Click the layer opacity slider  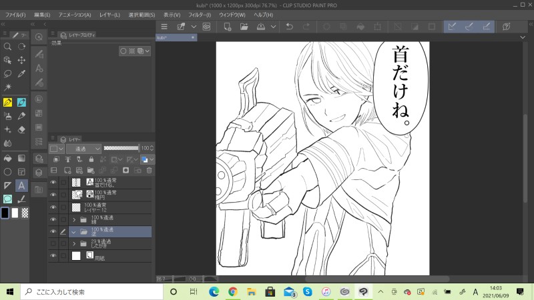[122, 148]
